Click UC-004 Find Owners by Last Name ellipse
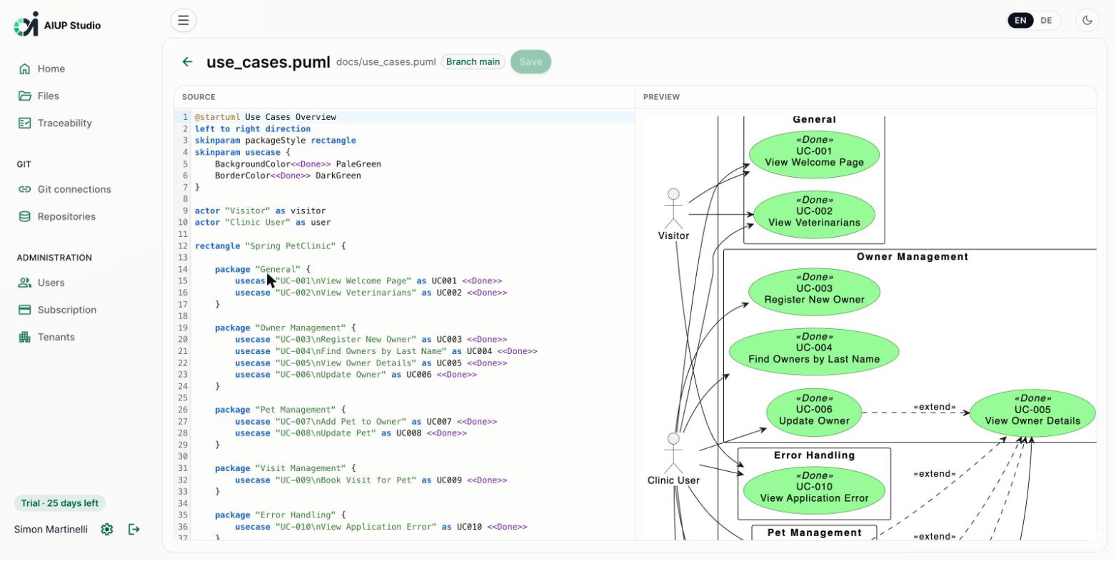1116x561 pixels. (814, 351)
